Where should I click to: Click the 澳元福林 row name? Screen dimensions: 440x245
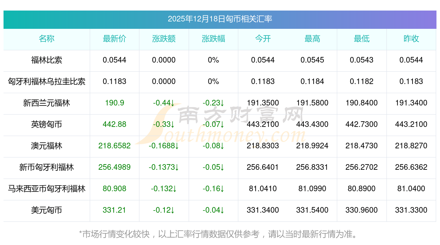click(x=46, y=146)
